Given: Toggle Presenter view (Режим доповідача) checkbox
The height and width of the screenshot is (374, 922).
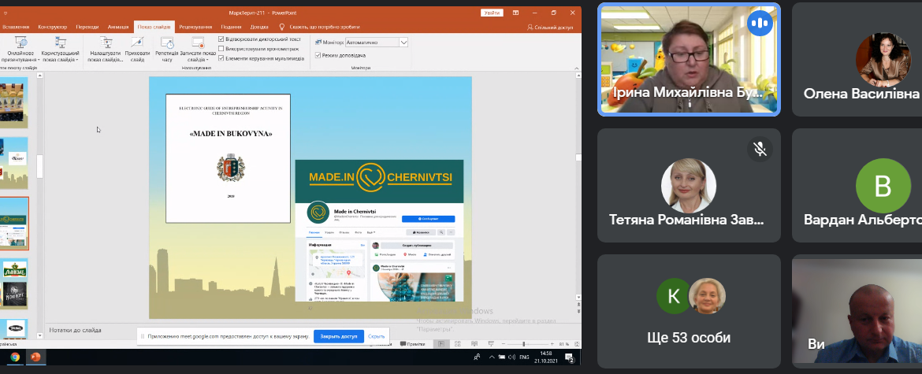Looking at the screenshot, I should 318,55.
